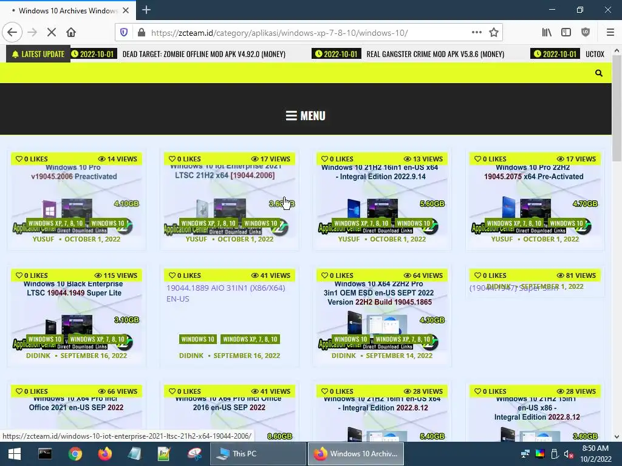Click 115 VIEWS counter on Black Enterprise post

coord(116,275)
